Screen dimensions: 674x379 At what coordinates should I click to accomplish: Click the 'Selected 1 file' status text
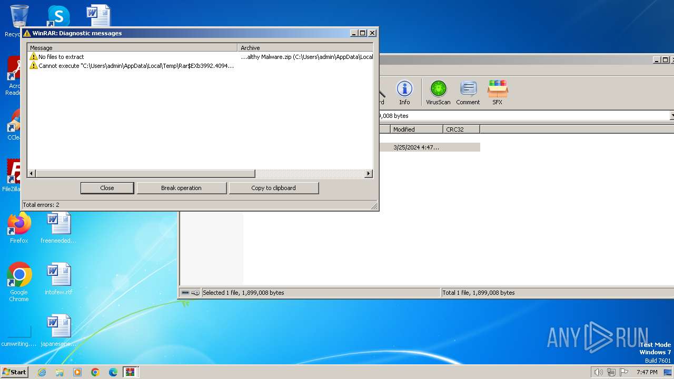(243, 293)
